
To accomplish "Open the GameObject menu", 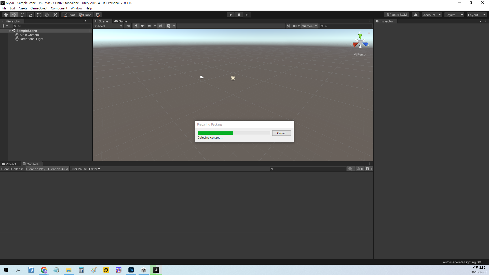I will pos(39,8).
